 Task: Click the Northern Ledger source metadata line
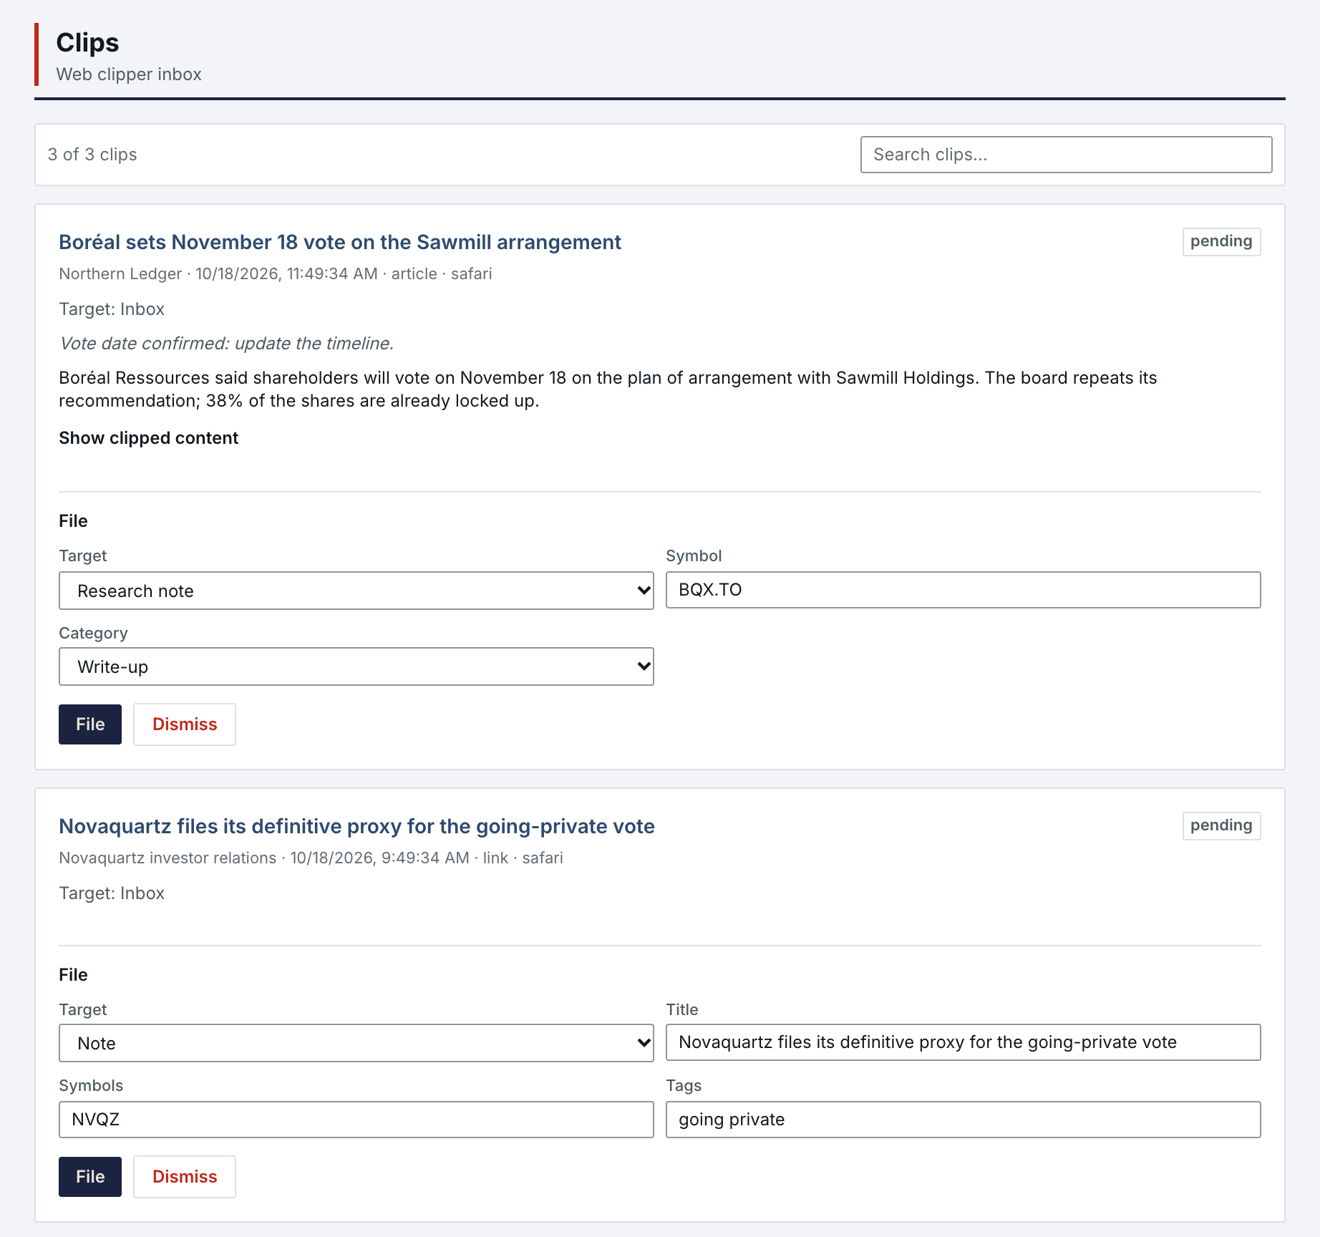(275, 274)
